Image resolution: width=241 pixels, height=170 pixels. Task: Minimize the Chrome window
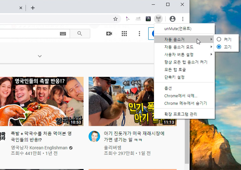tap(153, 4)
